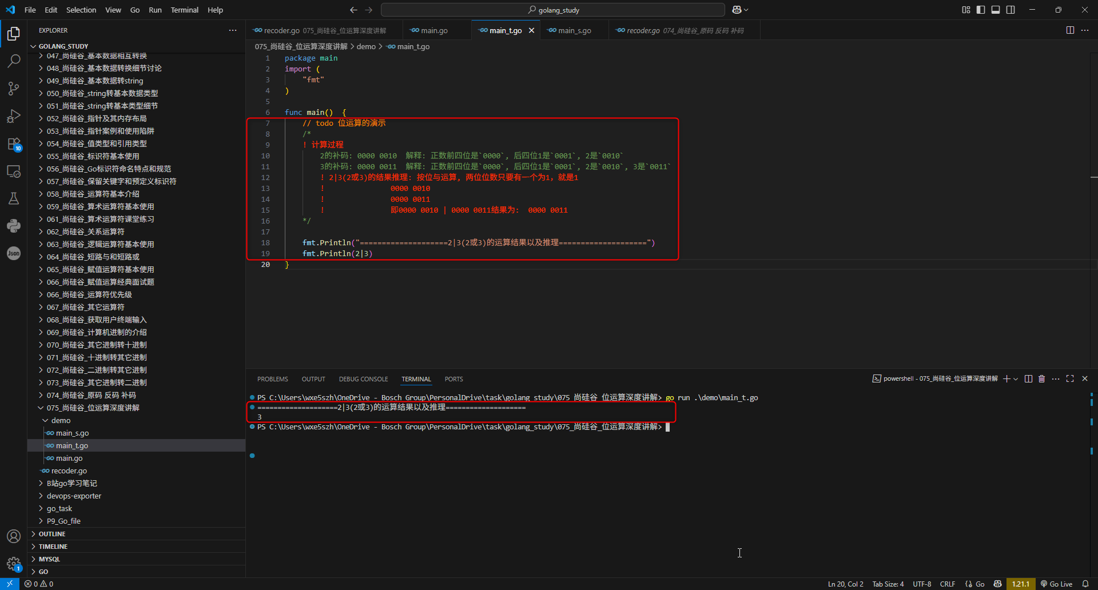
Task: Go forward using the title bar arrow
Action: pyautogui.click(x=368, y=10)
